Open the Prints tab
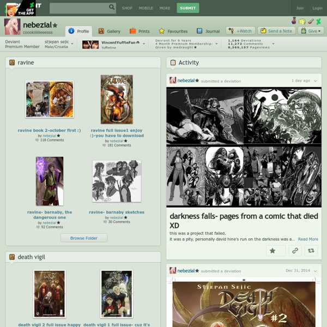This screenshot has height=327, width=327. tap(140, 31)
